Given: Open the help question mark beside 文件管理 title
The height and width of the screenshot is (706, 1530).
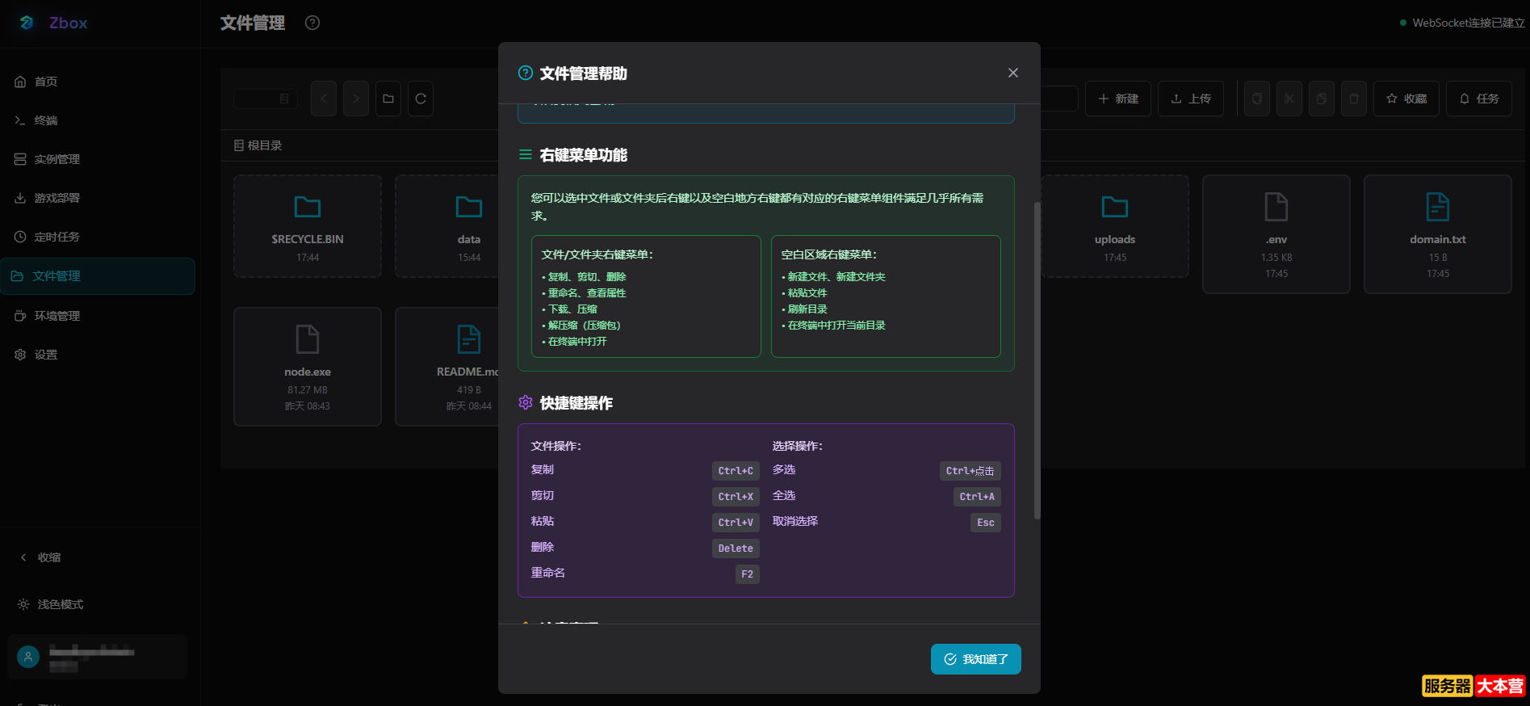Looking at the screenshot, I should click(312, 23).
